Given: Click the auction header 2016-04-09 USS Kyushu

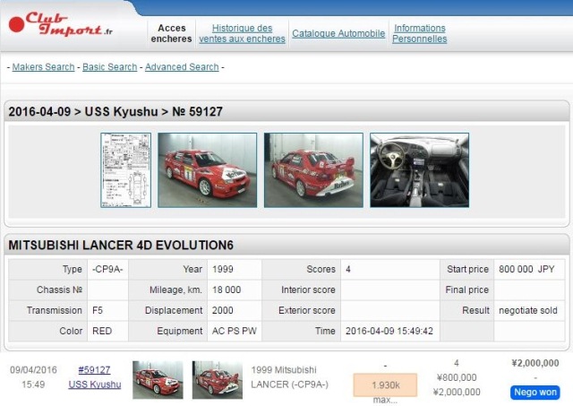Looking at the screenshot, I should [x=115, y=112].
